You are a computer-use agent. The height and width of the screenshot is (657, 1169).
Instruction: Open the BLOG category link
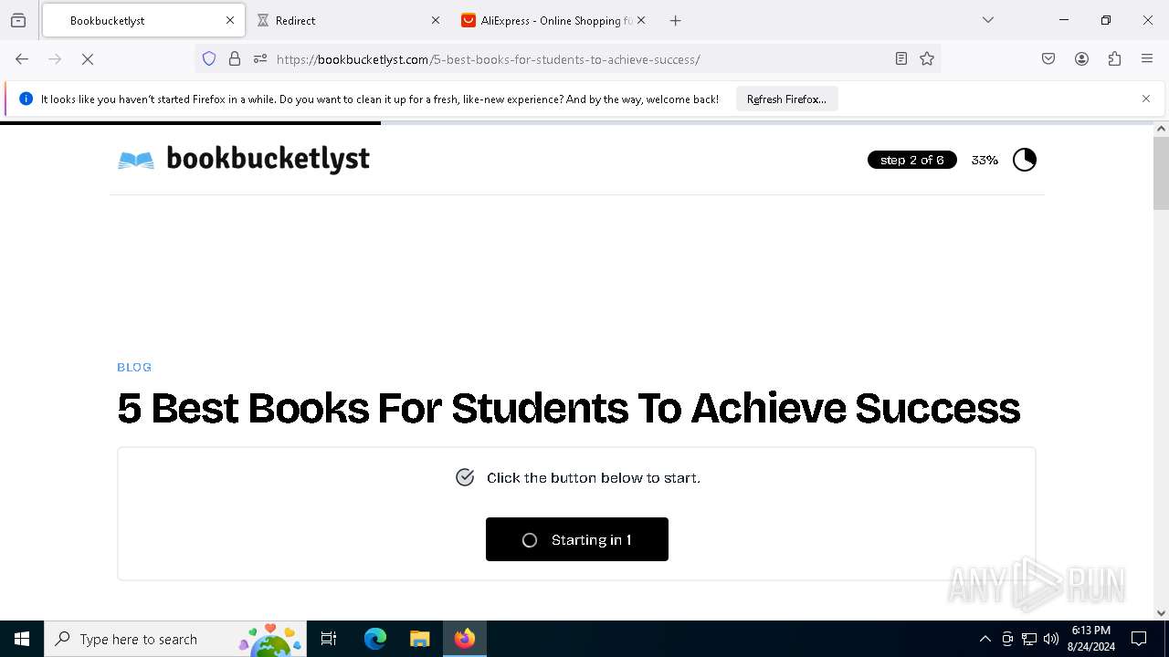[x=134, y=367]
